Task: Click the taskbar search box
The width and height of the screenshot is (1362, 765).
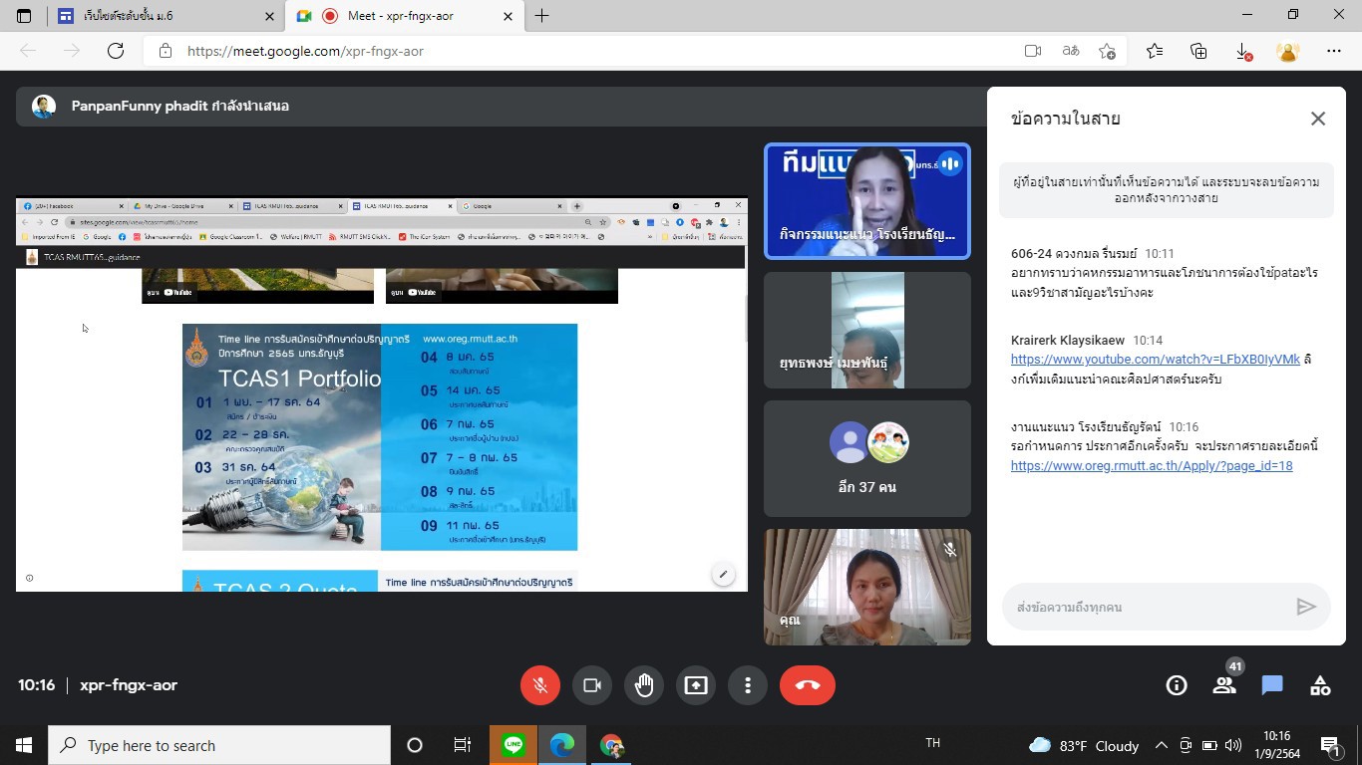Action: (219, 745)
